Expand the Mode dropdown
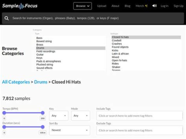This screenshot has height=139, width=186. (80, 116)
